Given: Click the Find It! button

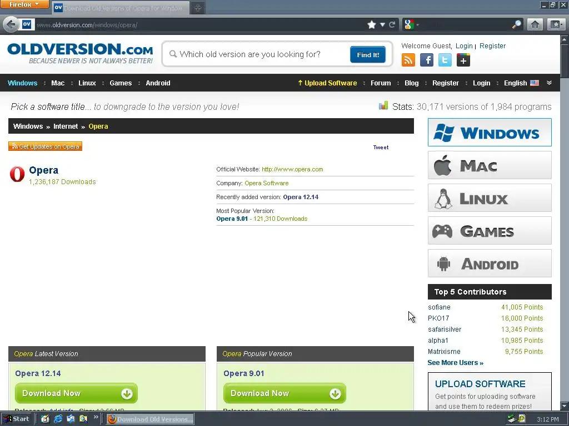Looking at the screenshot, I should 368,55.
